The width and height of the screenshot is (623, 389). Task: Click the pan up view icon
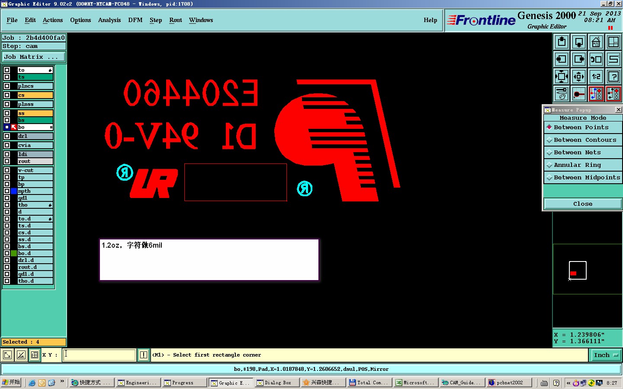(562, 42)
